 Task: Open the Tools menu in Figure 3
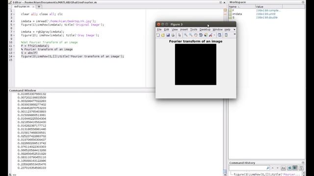(193, 29)
